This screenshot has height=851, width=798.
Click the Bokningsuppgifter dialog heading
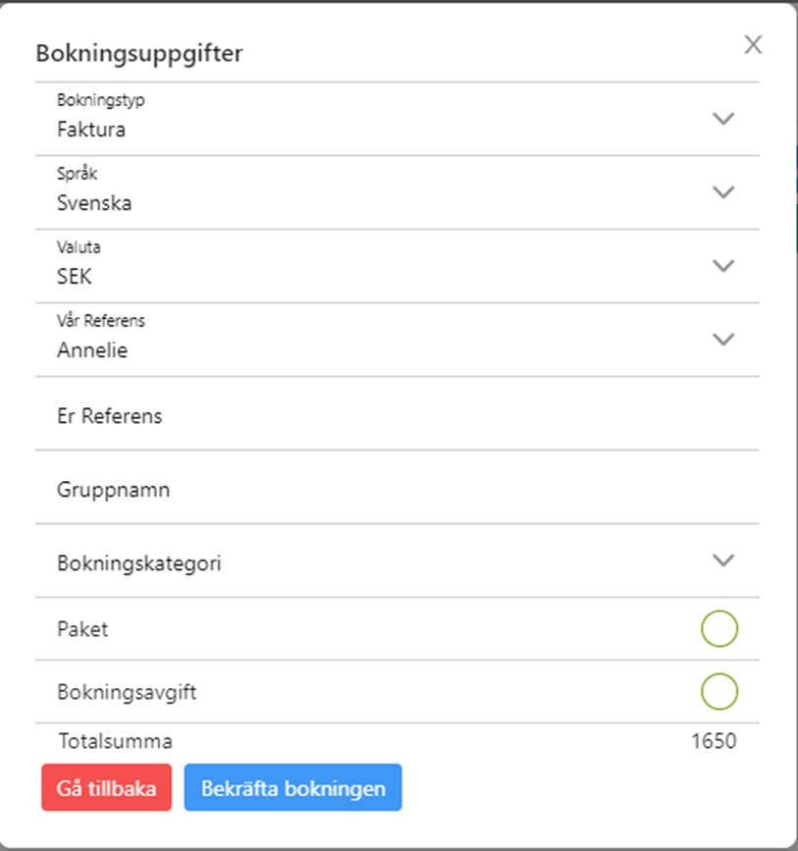pyautogui.click(x=139, y=53)
